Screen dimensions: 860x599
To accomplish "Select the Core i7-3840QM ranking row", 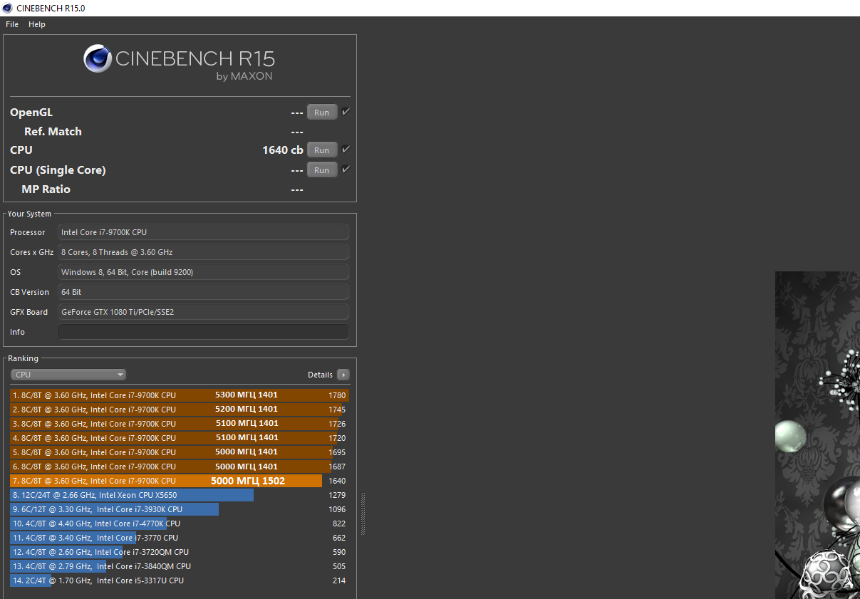I will (x=180, y=566).
